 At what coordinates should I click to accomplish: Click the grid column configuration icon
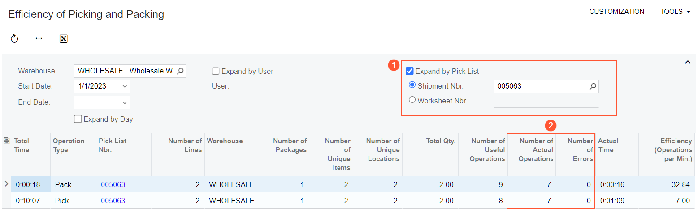tap(6, 141)
